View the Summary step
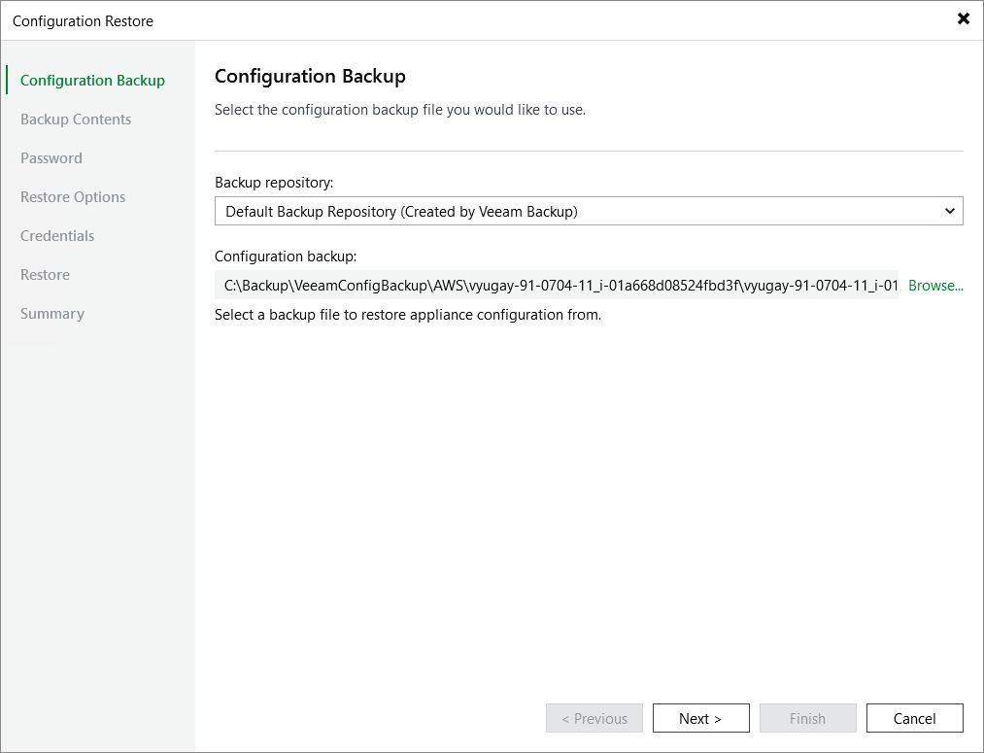Screen dimensions: 984x753 51,313
